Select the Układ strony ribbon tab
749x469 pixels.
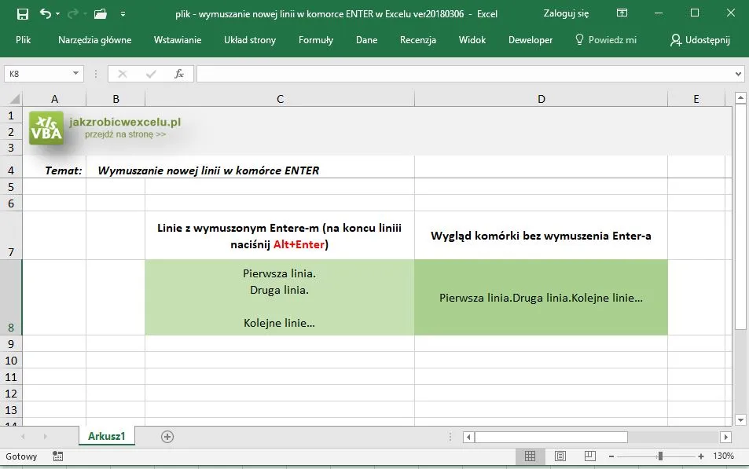[x=250, y=40]
